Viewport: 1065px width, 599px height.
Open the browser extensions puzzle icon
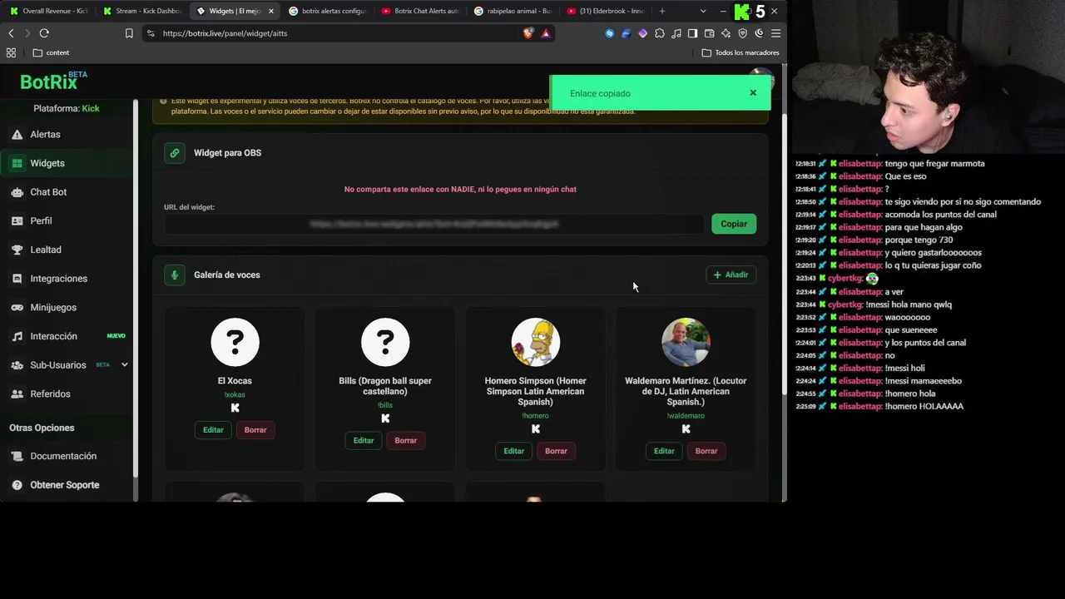click(660, 33)
